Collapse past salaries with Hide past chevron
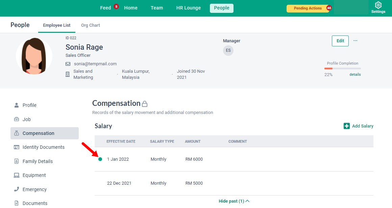392x208 pixels. (247, 201)
